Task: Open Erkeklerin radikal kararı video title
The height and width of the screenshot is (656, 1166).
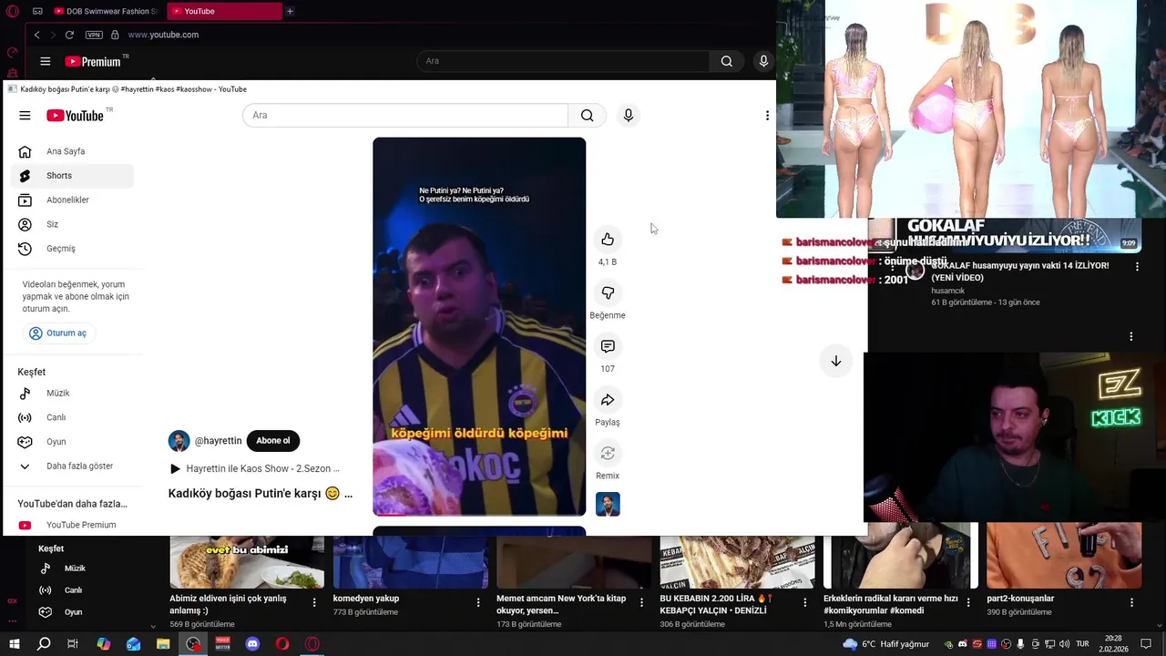Action: [x=890, y=604]
